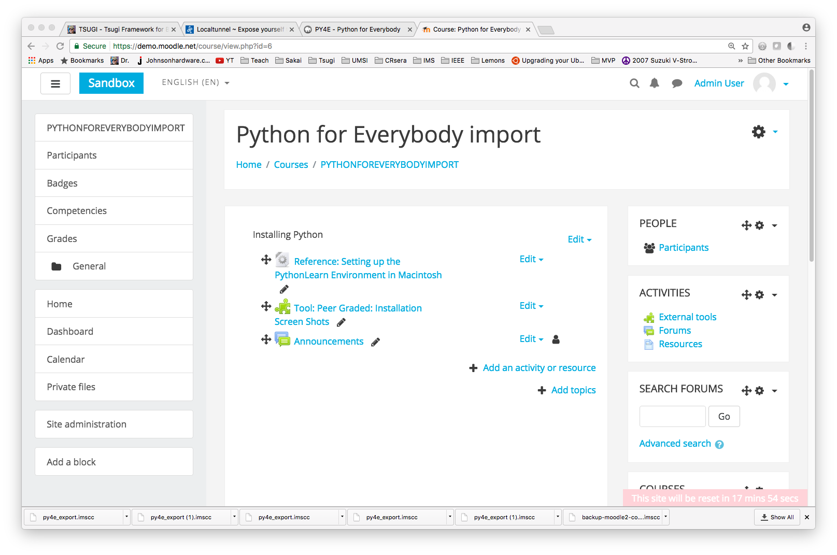Open Grades in left navigation
This screenshot has width=837, height=555.
[x=114, y=239]
